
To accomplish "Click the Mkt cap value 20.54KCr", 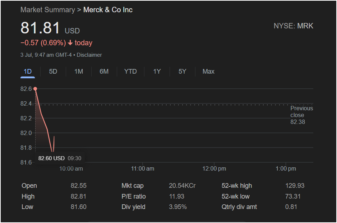I will pos(182,186).
